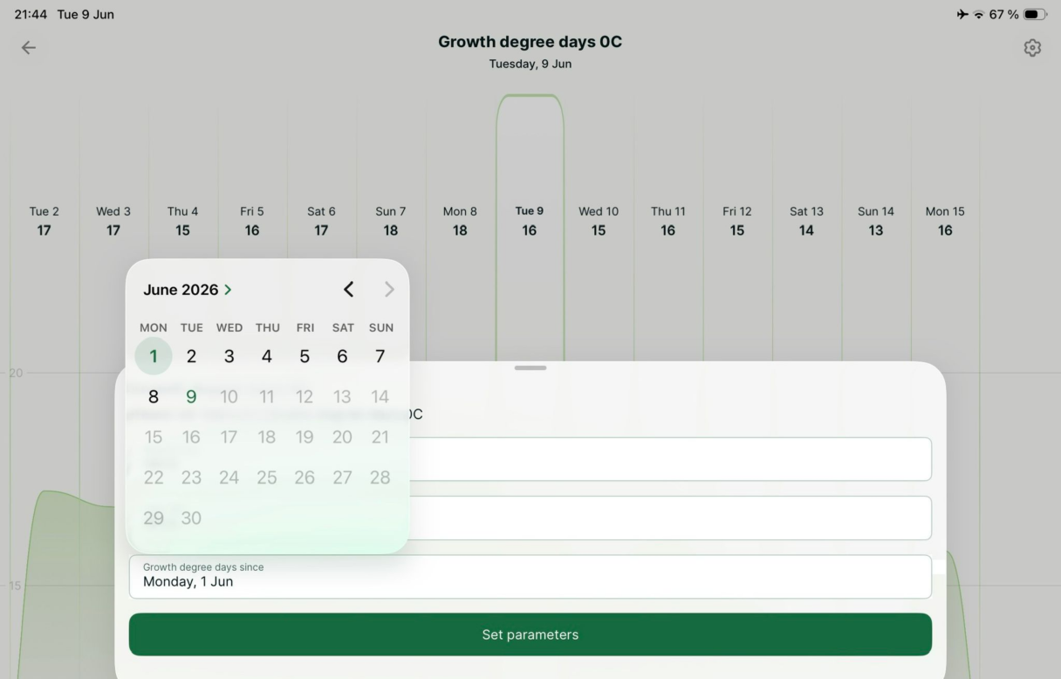The height and width of the screenshot is (679, 1061).
Task: Click the second input field in sheet
Action: click(x=530, y=518)
